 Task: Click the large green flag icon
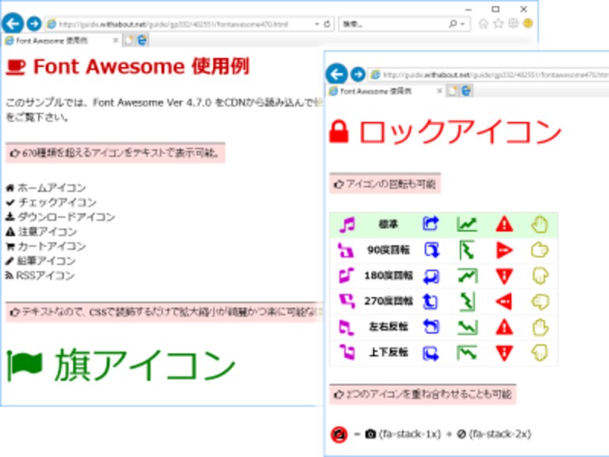25,365
